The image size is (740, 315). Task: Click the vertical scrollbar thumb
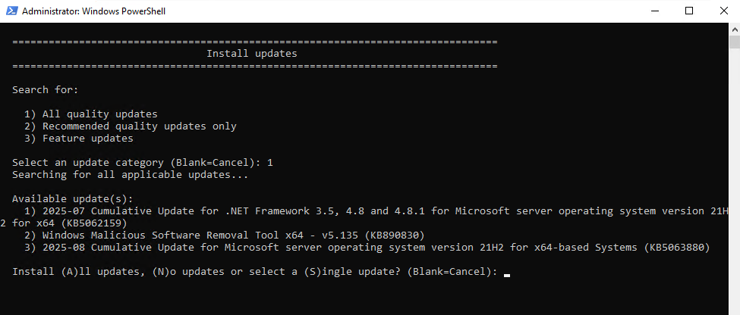pyautogui.click(x=735, y=42)
